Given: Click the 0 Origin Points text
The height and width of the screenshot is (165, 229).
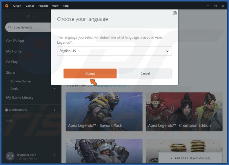Looking at the screenshot, I should (27, 159).
